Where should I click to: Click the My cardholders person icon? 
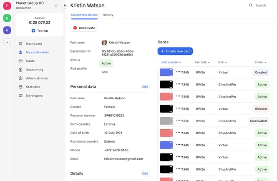(20, 52)
